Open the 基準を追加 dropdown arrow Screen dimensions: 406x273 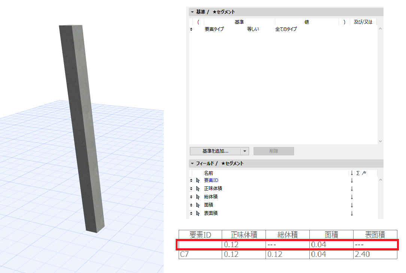[245, 151]
